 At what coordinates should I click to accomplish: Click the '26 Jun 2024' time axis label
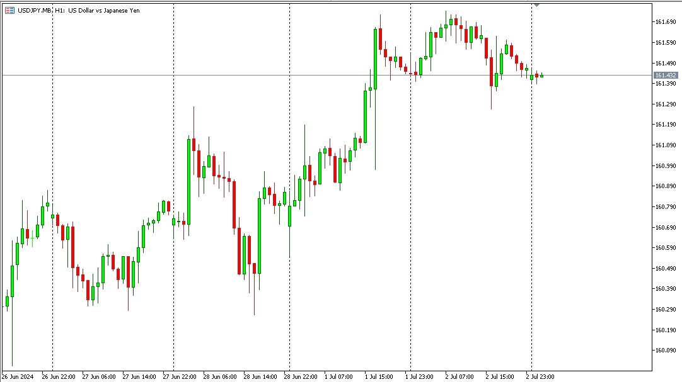pyautogui.click(x=18, y=377)
